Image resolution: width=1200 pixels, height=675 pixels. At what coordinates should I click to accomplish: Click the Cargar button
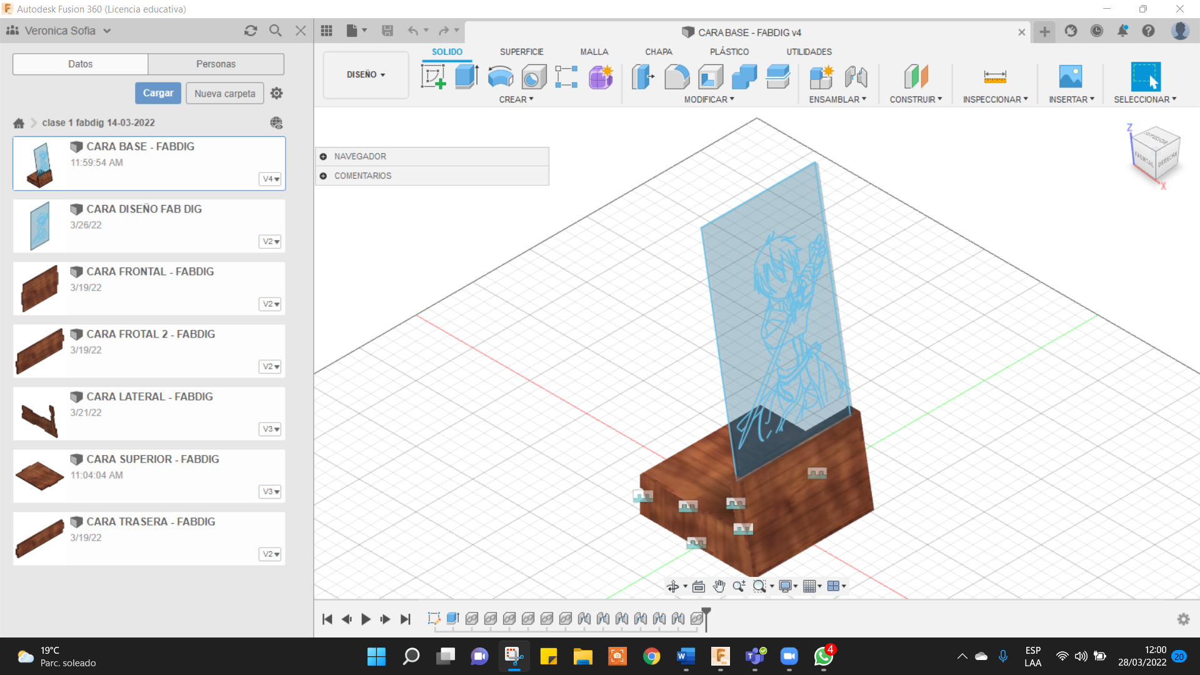click(158, 93)
